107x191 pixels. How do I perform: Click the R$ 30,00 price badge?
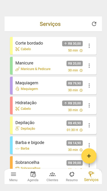72,44
